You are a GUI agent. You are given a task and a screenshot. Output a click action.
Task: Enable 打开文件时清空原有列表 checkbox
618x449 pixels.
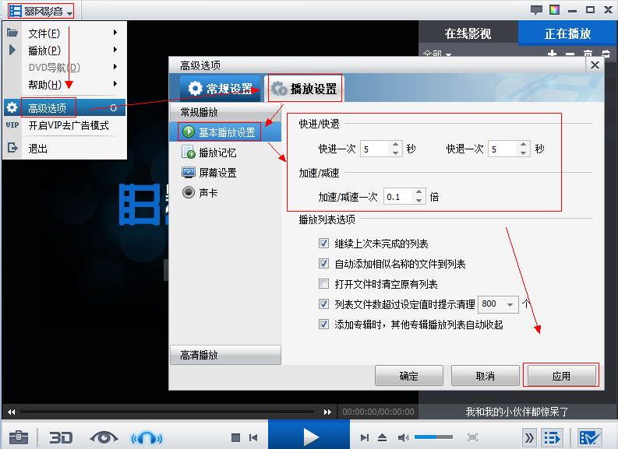(x=323, y=284)
